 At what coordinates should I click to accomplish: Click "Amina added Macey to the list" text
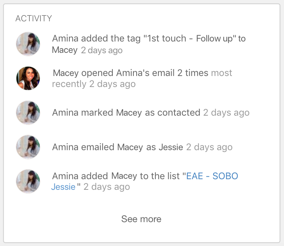[x=116, y=176]
